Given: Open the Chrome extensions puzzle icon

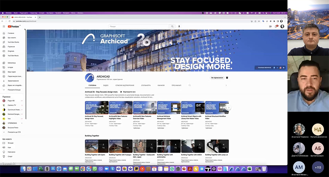Looking at the screenshot, I should coord(274,21).
